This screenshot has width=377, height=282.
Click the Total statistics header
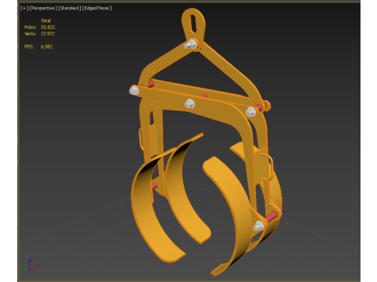click(x=46, y=20)
